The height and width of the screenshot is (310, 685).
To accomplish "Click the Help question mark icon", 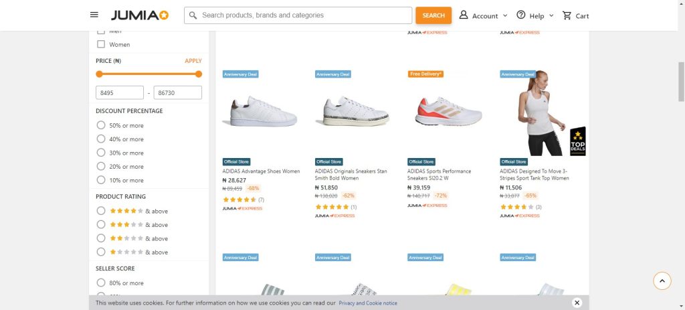I will tap(521, 15).
